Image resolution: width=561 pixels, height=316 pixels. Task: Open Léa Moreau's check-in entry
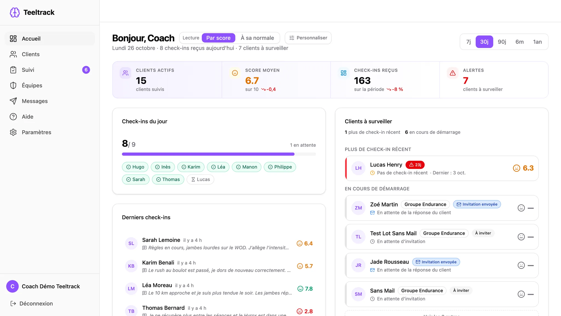[x=219, y=289]
